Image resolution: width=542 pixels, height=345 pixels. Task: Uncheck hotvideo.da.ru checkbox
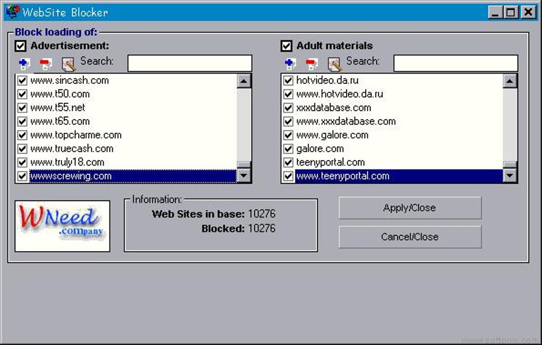(288, 81)
